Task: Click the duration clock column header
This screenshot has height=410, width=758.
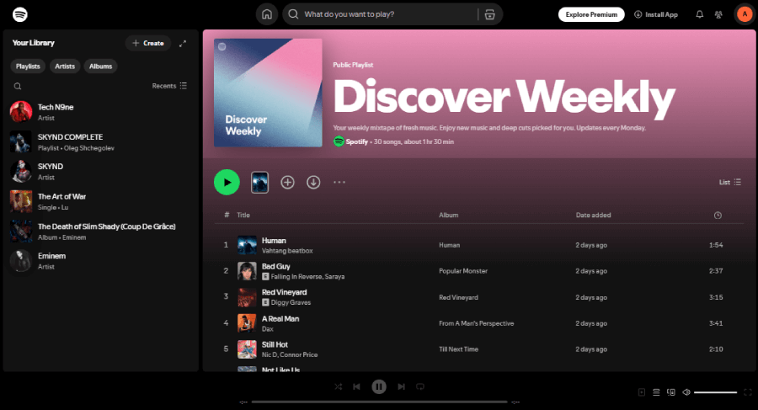Action: coord(718,216)
